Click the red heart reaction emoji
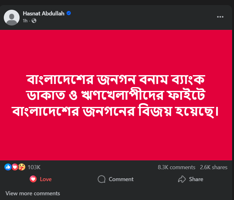 click(15, 167)
